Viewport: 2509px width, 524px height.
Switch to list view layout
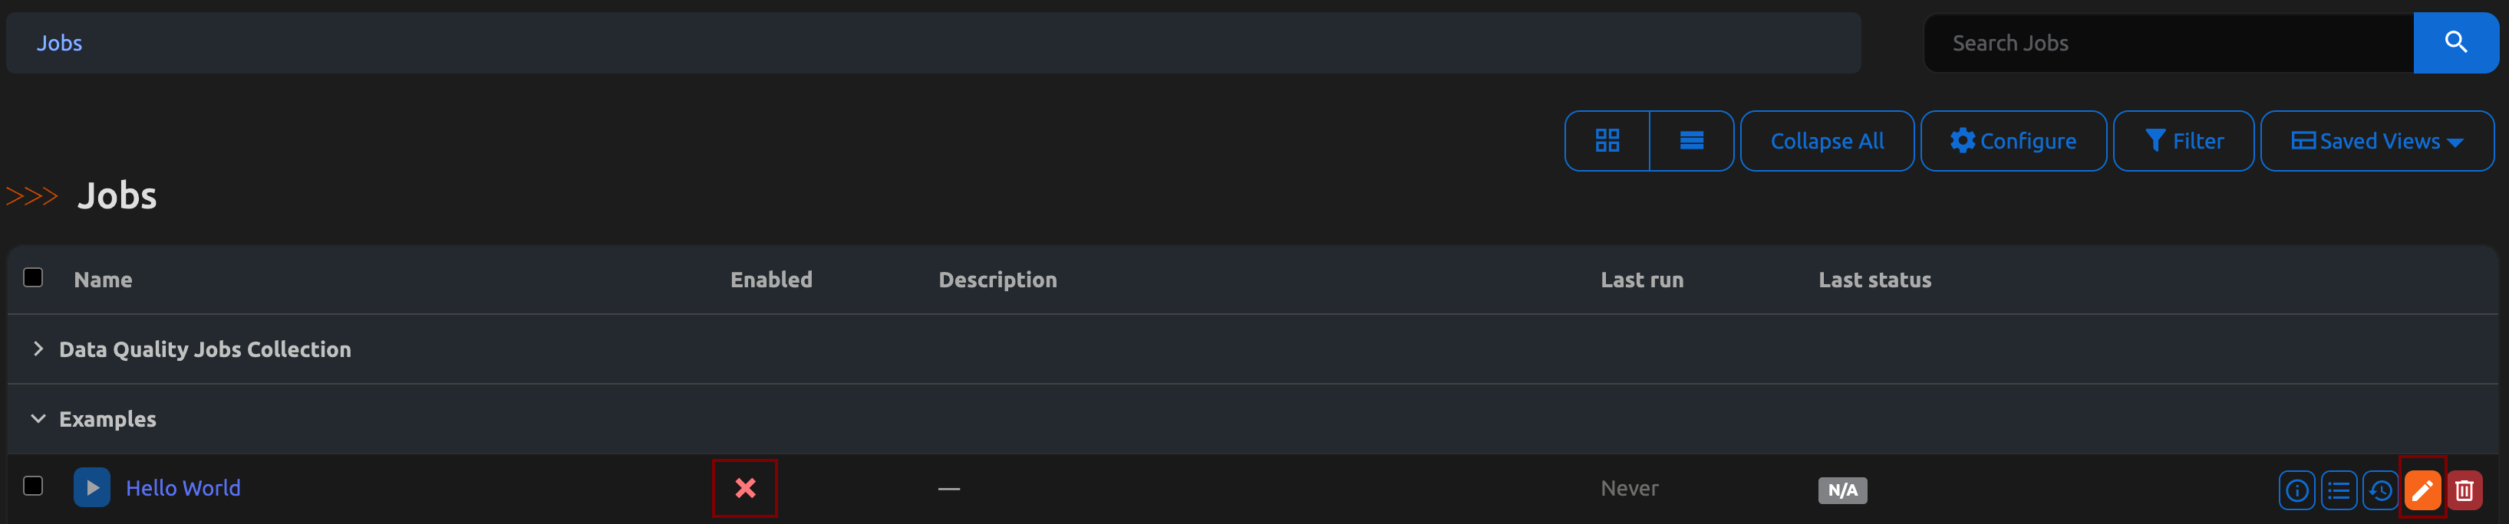coord(1691,141)
